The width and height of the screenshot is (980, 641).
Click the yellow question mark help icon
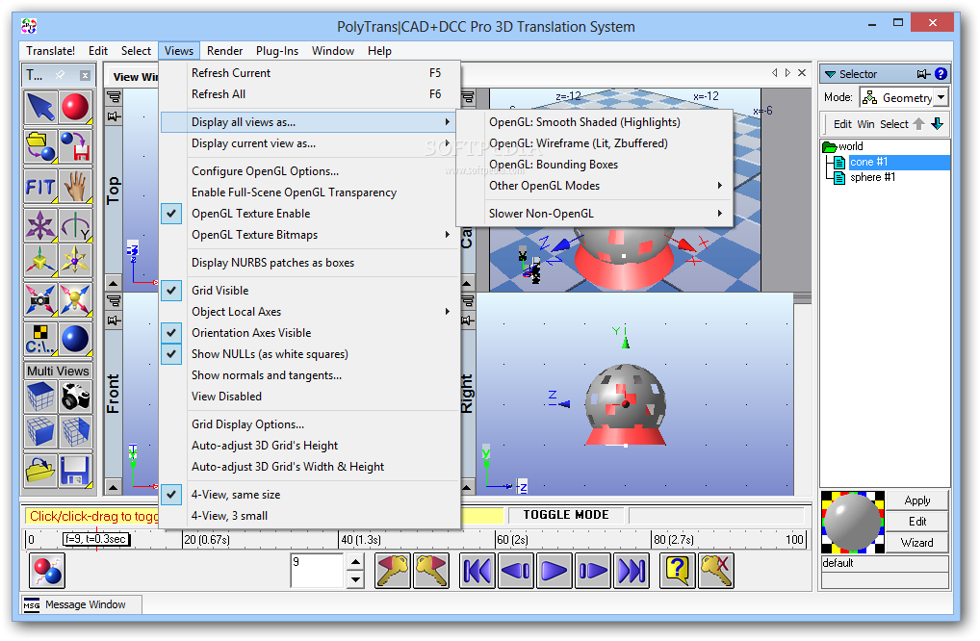[x=678, y=571]
